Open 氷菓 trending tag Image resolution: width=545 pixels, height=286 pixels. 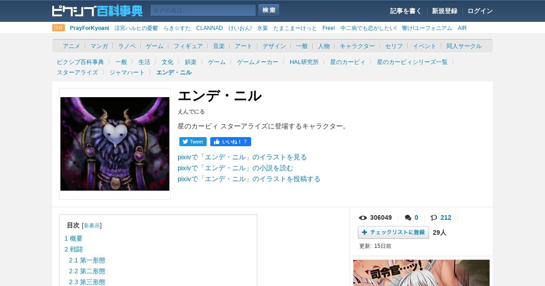[263, 28]
